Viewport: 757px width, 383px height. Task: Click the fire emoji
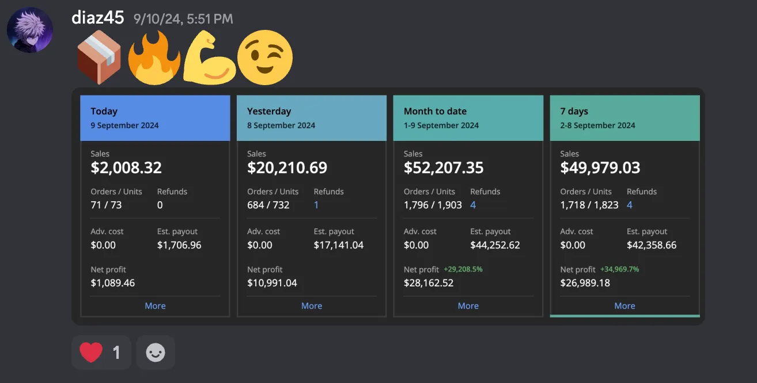[x=154, y=58]
